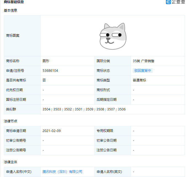Select the application date 2021-02-09

click(52, 131)
